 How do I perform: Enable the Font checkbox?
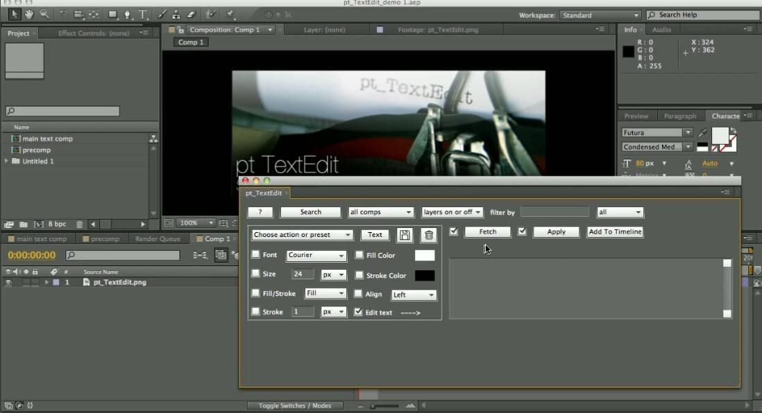pos(255,255)
